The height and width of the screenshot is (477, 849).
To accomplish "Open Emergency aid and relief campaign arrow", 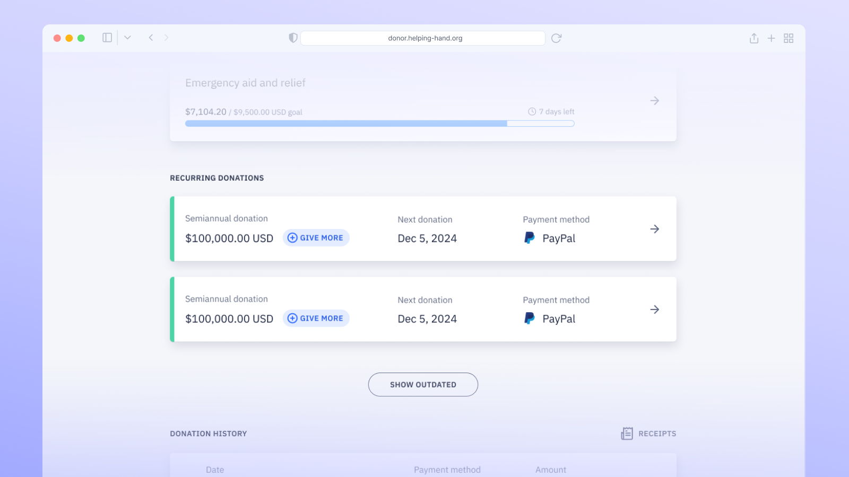I will click(x=654, y=101).
